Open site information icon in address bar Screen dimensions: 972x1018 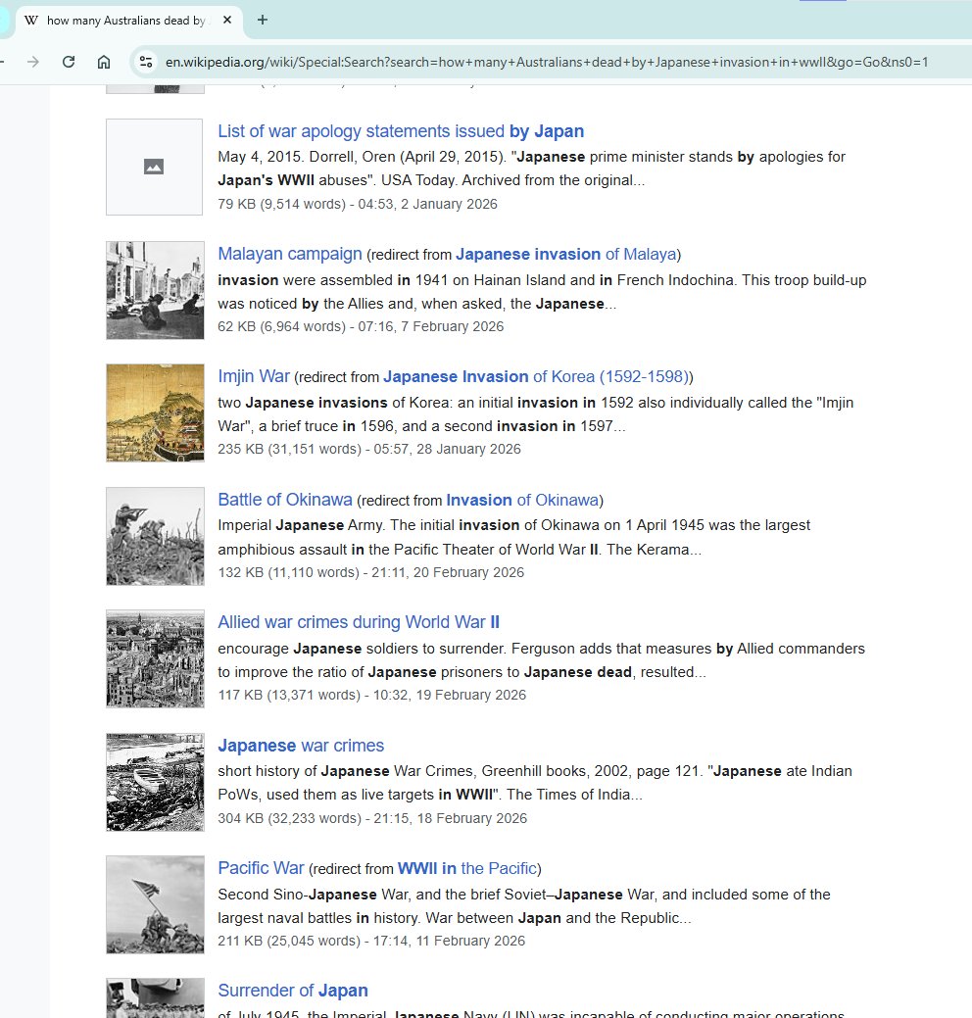coord(146,62)
